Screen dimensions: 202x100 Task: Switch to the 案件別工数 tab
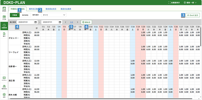tap(34, 9)
